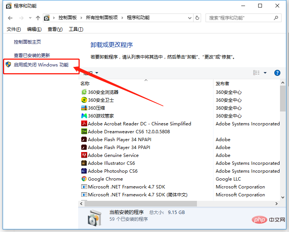Click the shield icon beside Windows 功能
Viewport: 289px width, 232px height.
click(x=8, y=65)
